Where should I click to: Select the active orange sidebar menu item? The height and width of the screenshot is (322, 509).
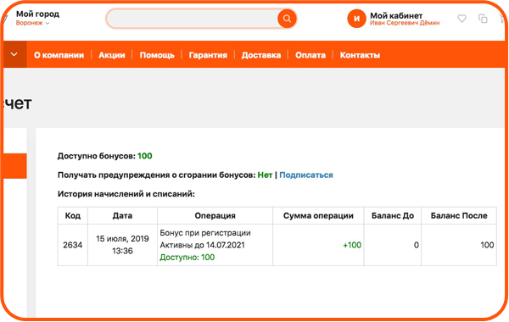tap(15, 166)
